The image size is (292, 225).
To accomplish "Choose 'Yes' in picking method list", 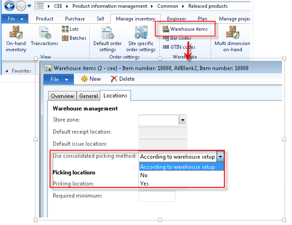I will click(x=144, y=184).
